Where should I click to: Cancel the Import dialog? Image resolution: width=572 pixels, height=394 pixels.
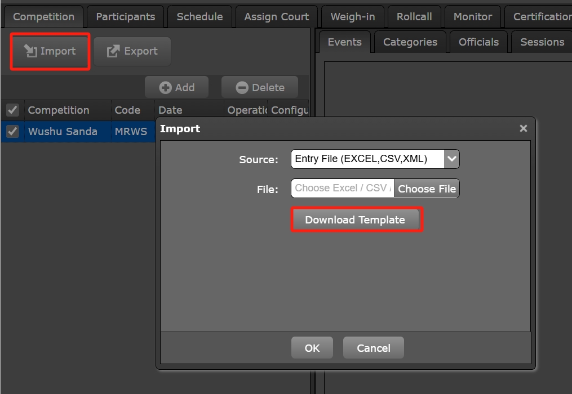pos(373,348)
